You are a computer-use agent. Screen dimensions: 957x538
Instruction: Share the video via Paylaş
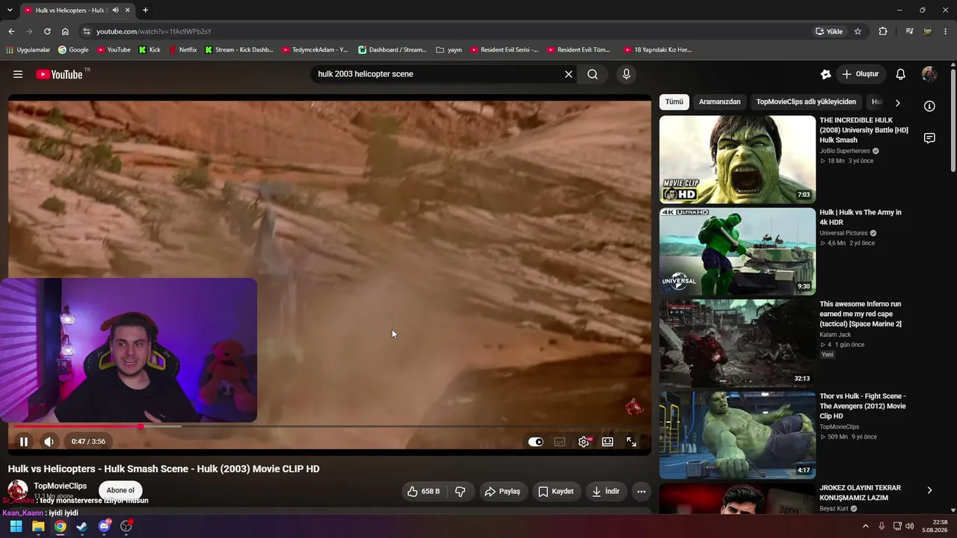click(x=502, y=492)
